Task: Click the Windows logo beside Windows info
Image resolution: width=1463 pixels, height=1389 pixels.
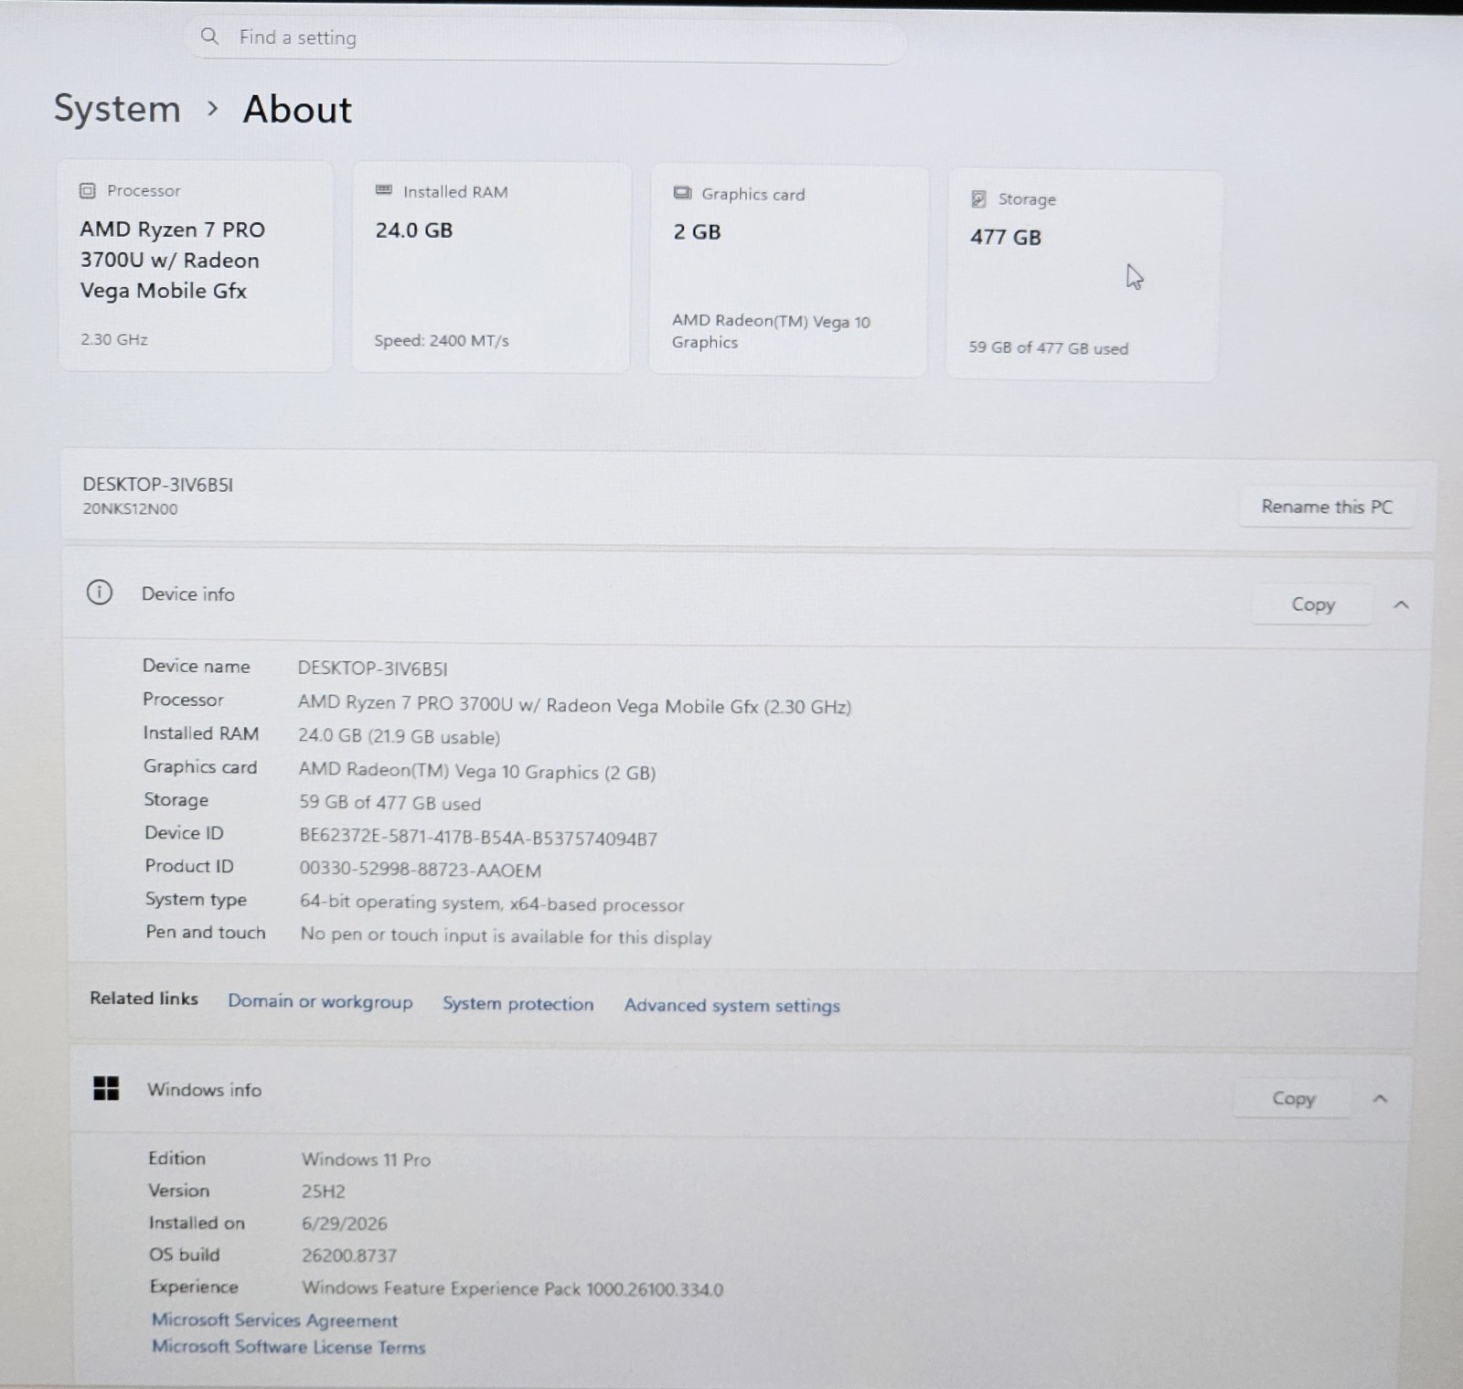Action: coord(106,1088)
